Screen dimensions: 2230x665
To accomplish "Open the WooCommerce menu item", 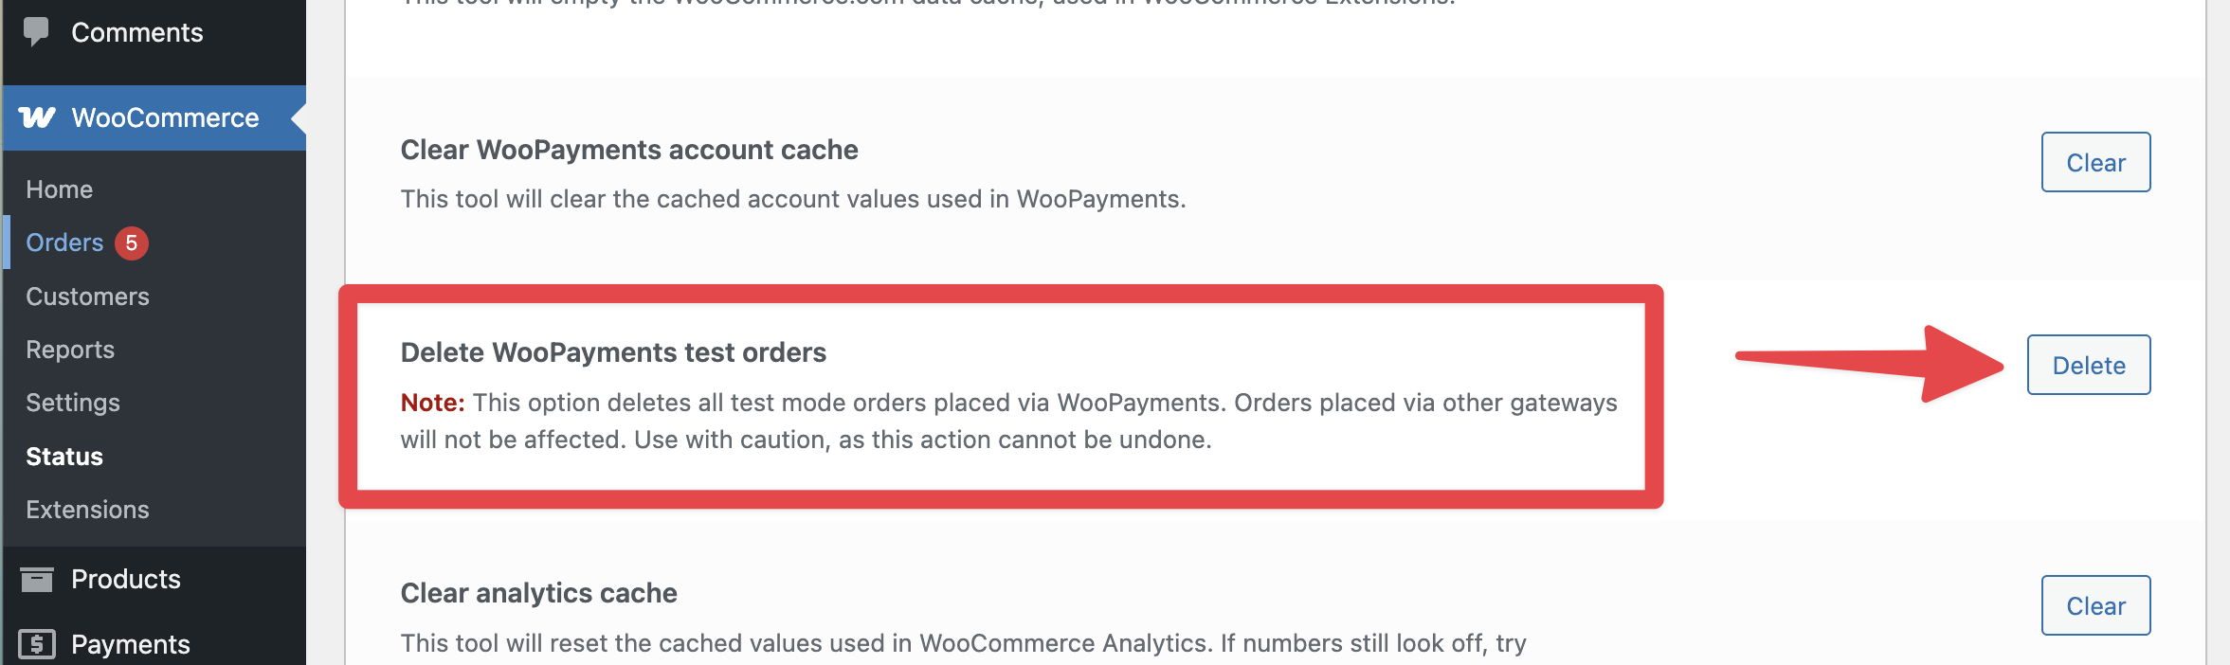I will pyautogui.click(x=165, y=117).
